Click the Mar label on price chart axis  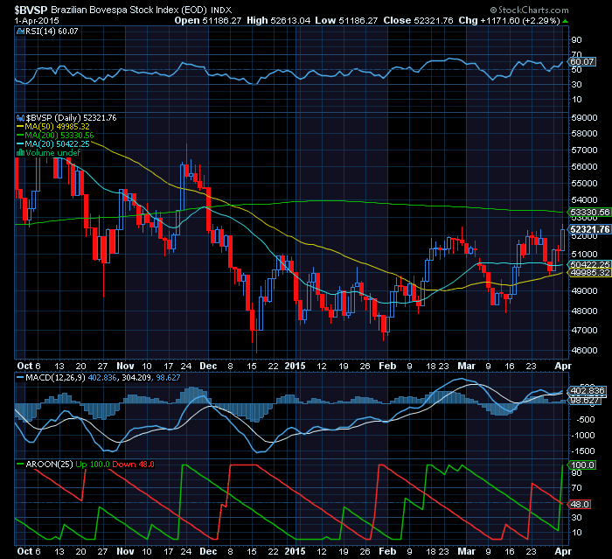[x=466, y=366]
